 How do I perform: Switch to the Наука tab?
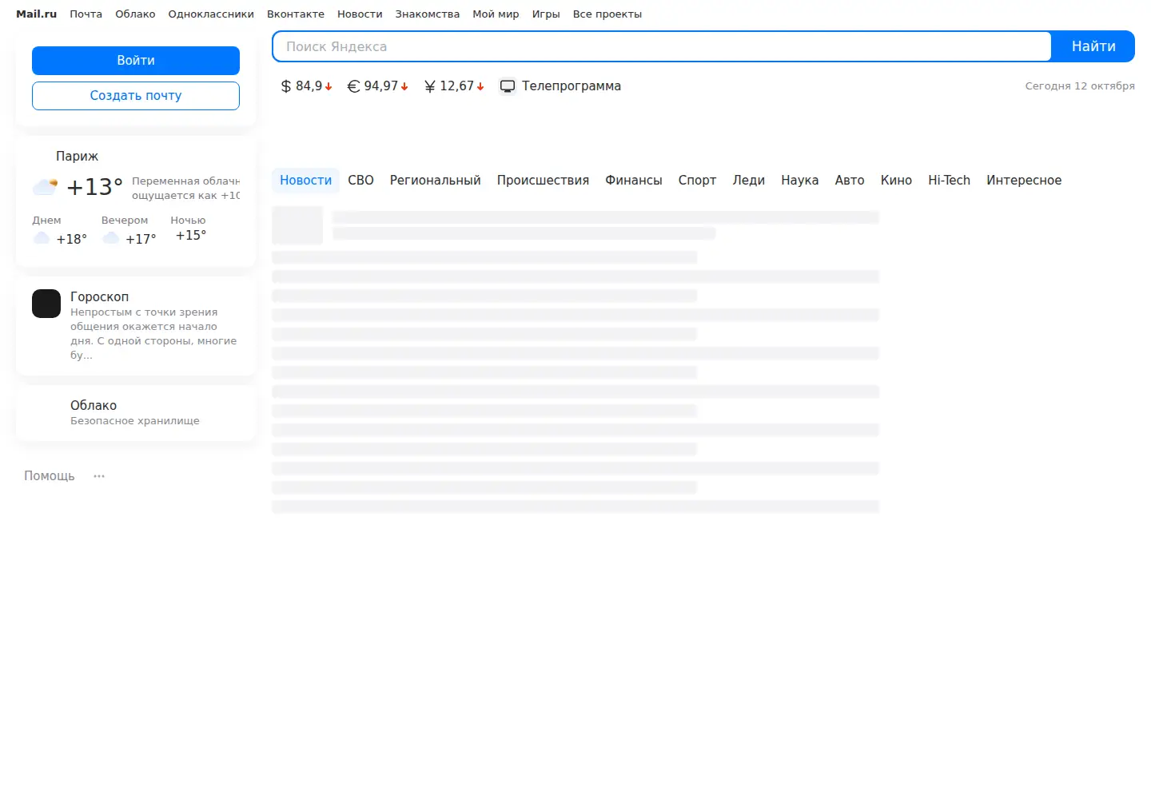click(x=800, y=181)
